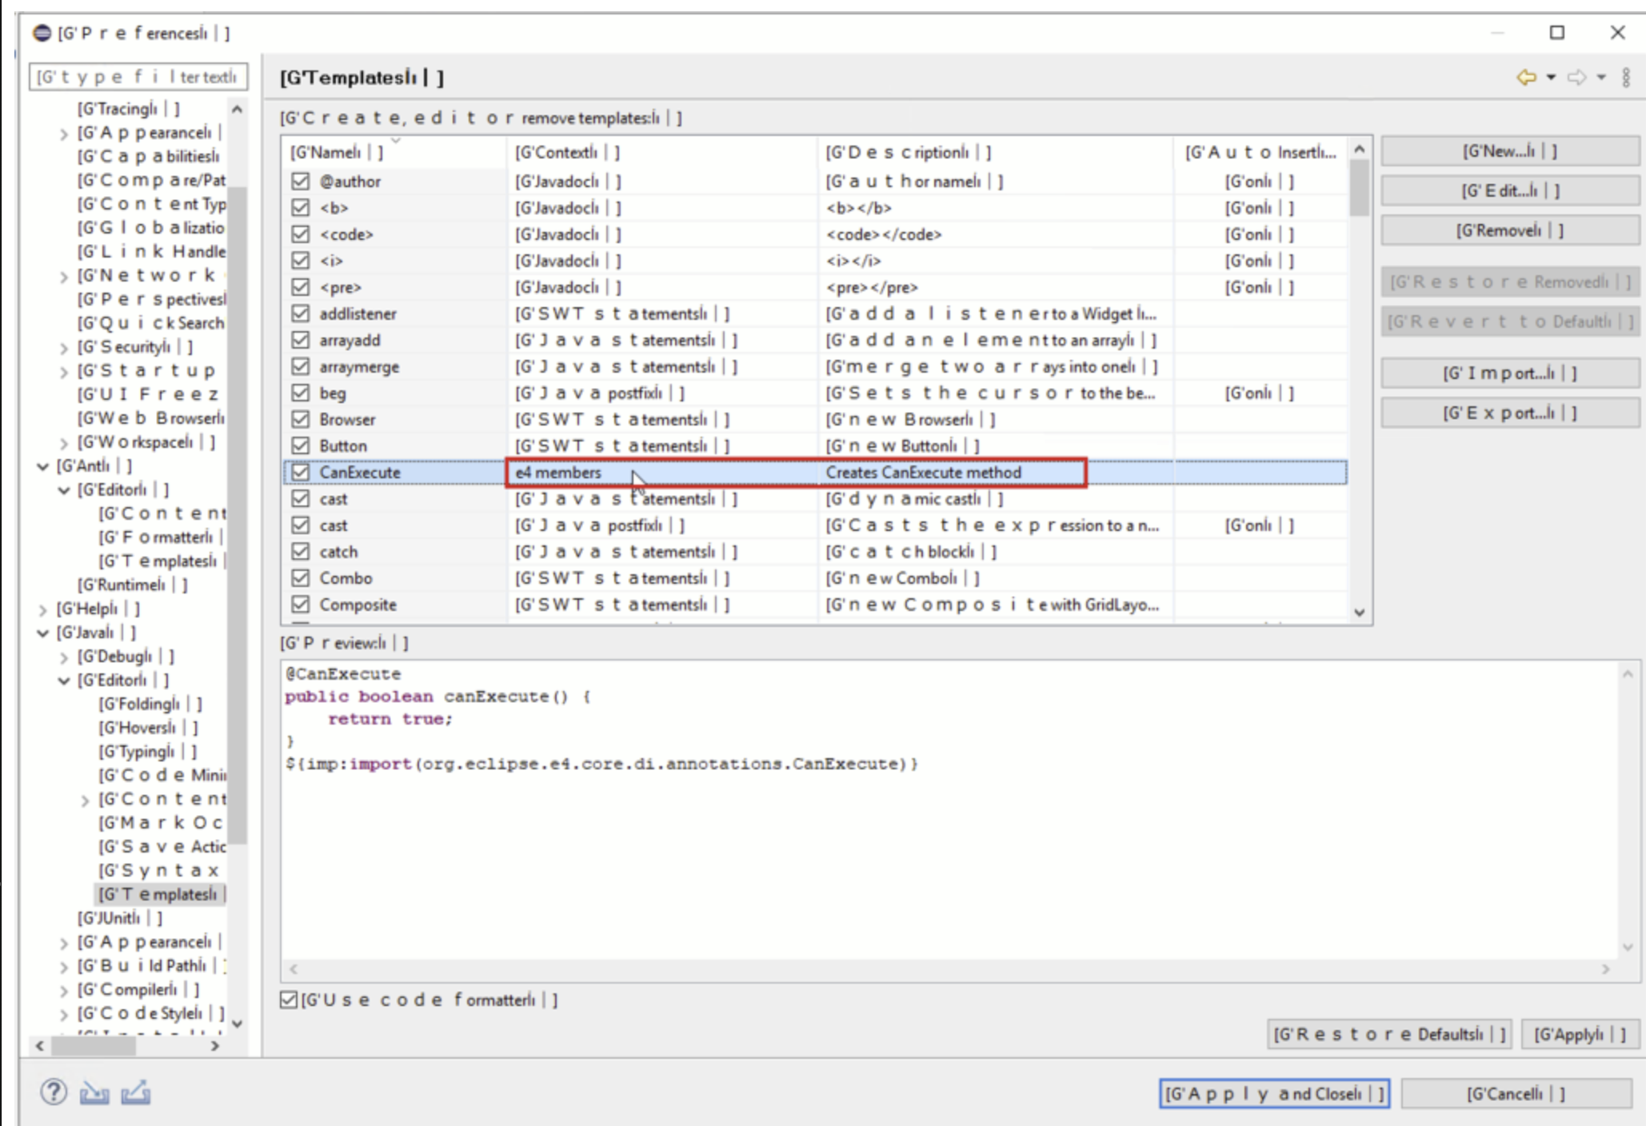
Task: Click the help question mark icon
Action: [54, 1092]
